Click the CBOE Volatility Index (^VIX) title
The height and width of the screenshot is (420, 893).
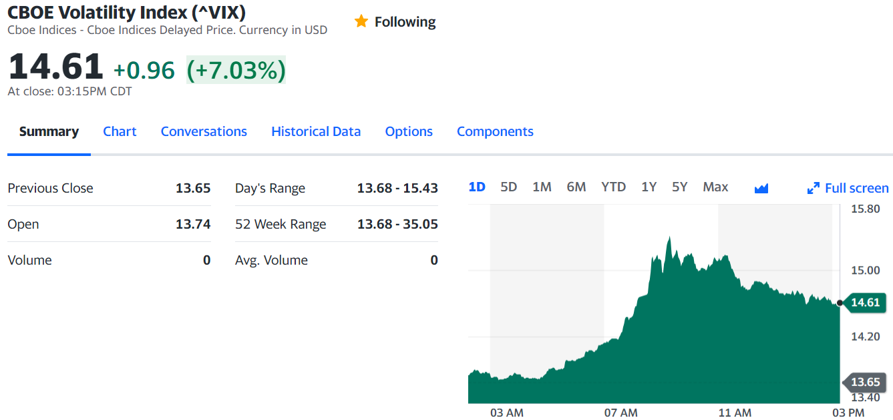(x=127, y=12)
